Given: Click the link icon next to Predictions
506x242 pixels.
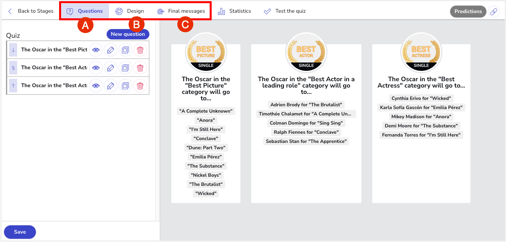Looking at the screenshot, I should pyautogui.click(x=494, y=12).
